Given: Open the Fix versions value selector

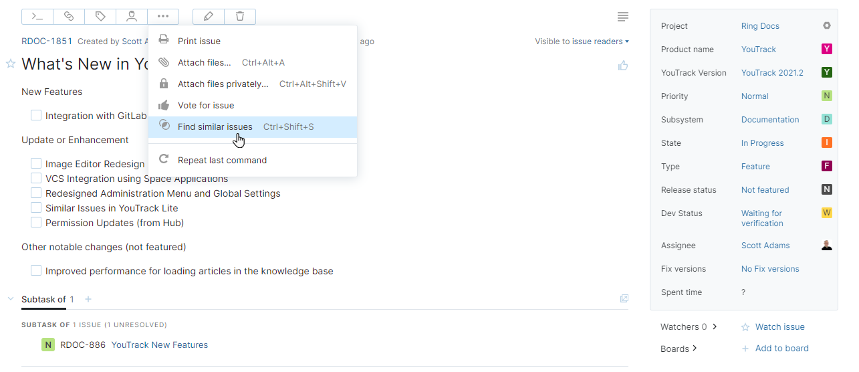Looking at the screenshot, I should (x=770, y=269).
